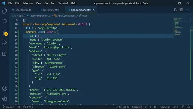Switch to the user.service.ts tab
193x109 pixels.
pos(22,10)
